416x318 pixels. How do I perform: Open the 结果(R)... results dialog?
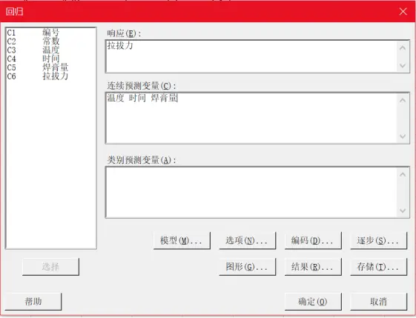pyautogui.click(x=313, y=267)
